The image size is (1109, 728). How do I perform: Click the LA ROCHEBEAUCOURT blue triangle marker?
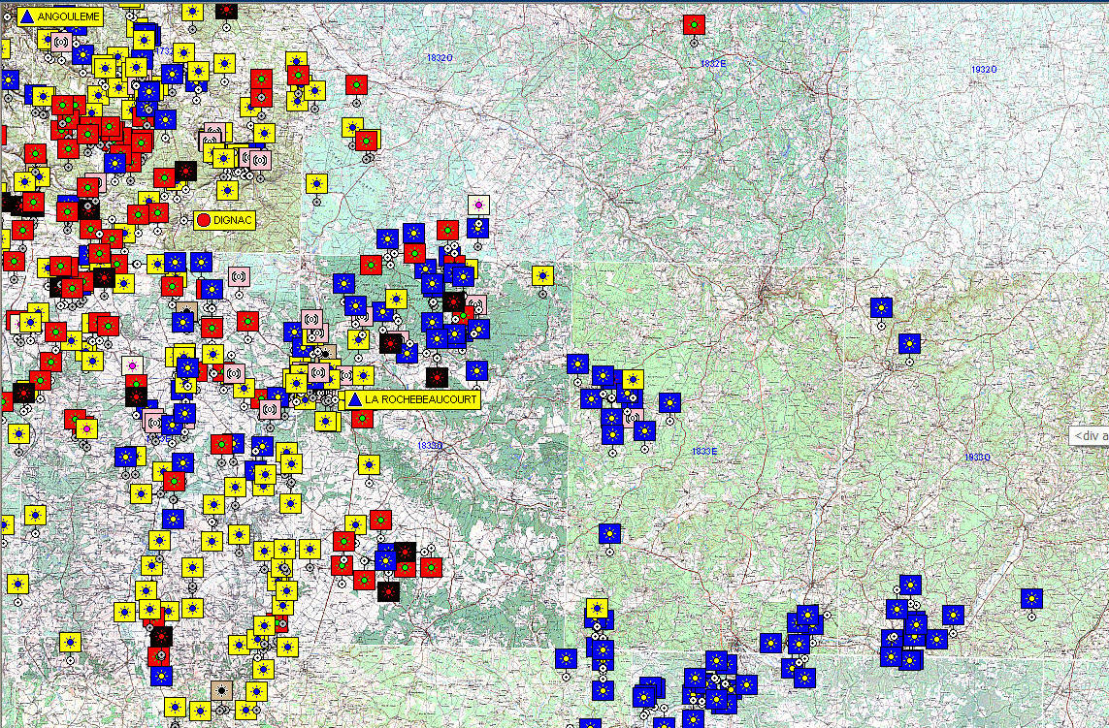354,399
